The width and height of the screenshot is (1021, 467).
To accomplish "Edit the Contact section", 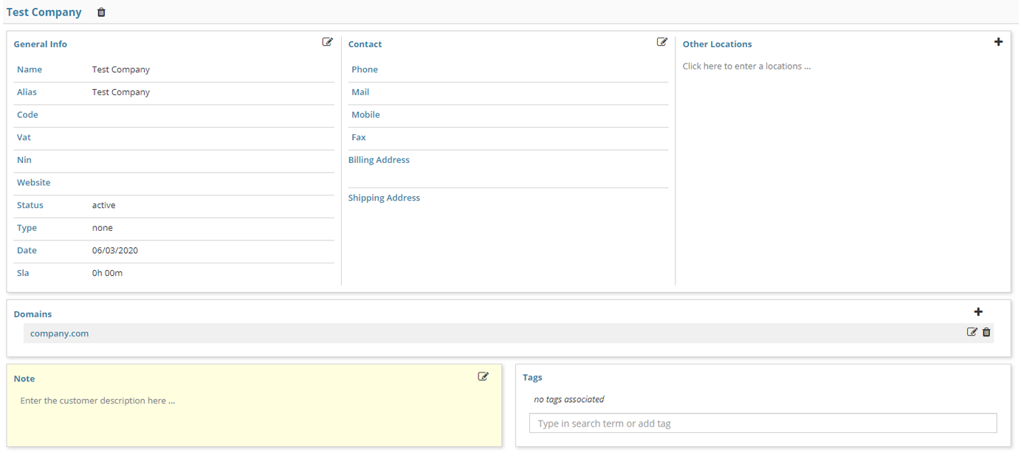I will [662, 42].
